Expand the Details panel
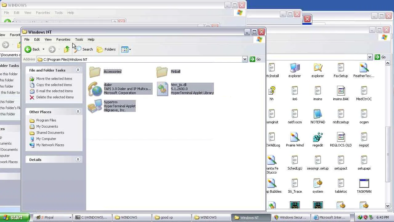The image size is (394, 222). [78, 159]
